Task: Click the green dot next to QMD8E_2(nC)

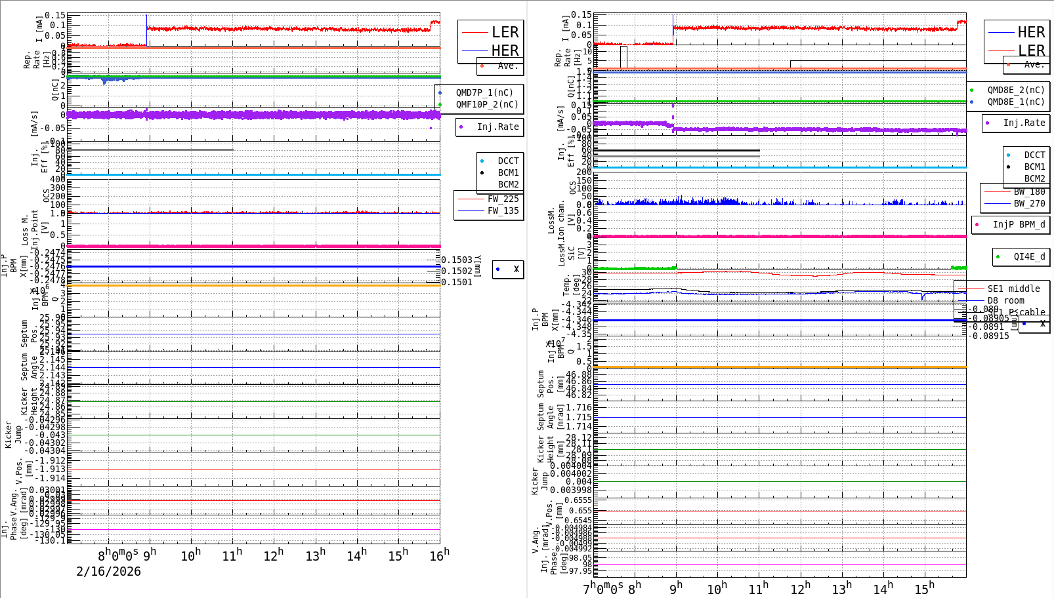Action: coord(972,90)
